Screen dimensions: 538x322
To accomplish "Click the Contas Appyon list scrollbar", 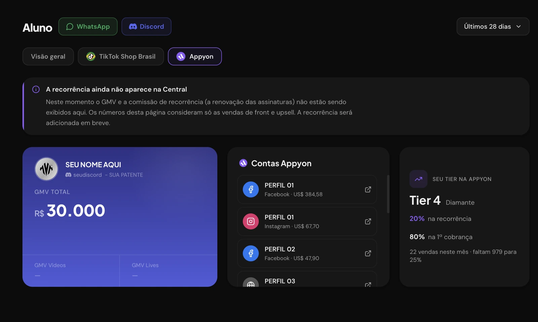I will click(388, 194).
